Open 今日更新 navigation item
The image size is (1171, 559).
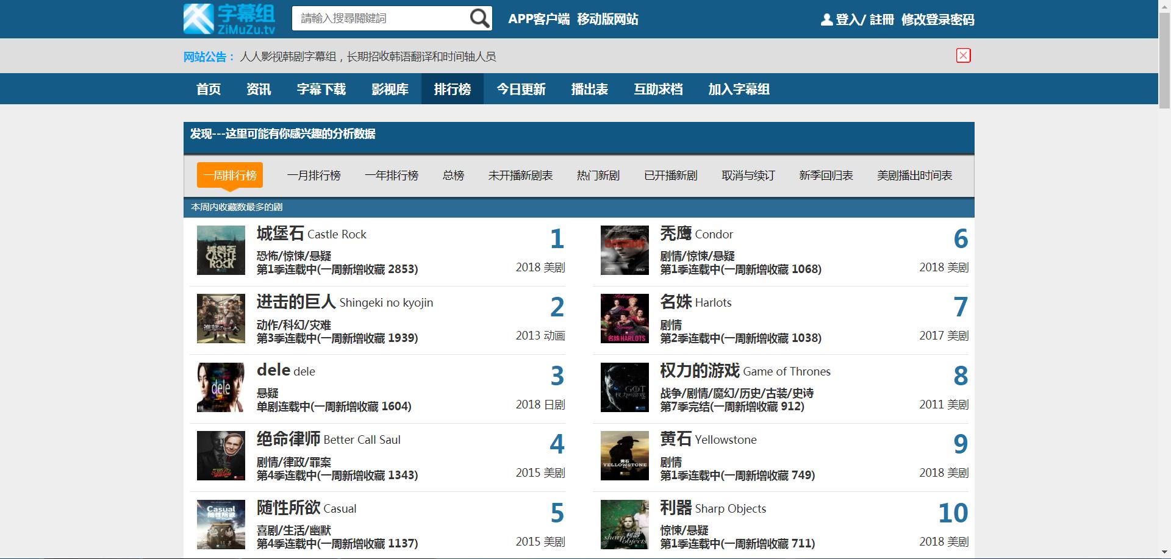tap(521, 89)
